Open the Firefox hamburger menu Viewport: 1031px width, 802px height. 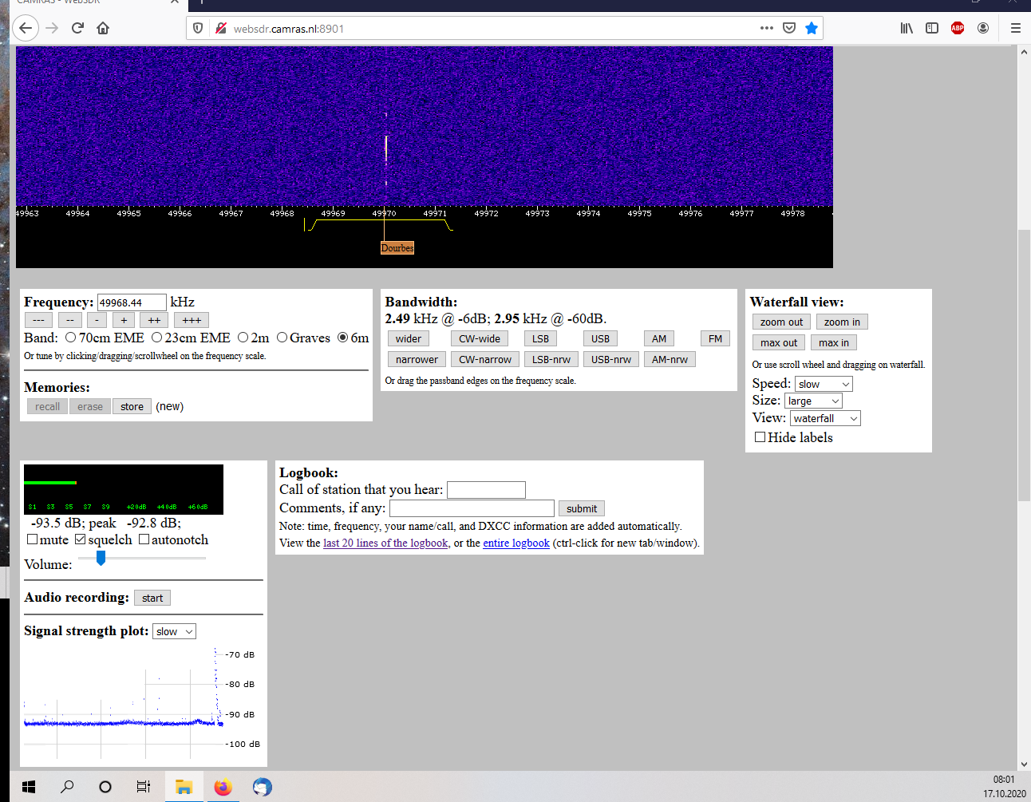pos(1016,28)
